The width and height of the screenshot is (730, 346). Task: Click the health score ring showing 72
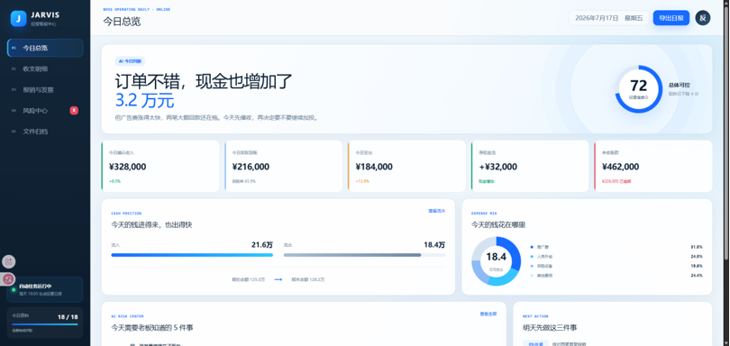638,88
